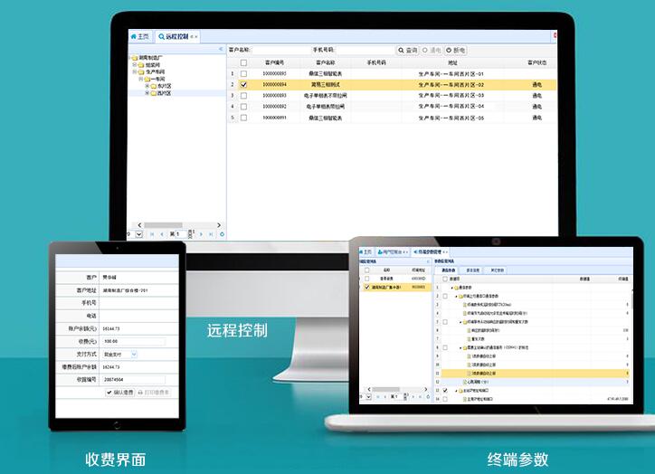
Task: Click the refresh icon in the monitor pager
Action: click(222, 234)
